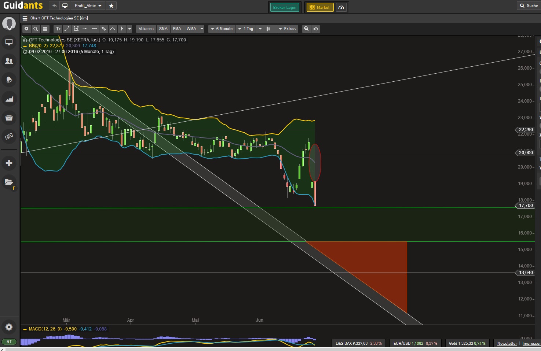The width and height of the screenshot is (541, 351).
Task: Select the 22,290 horizontal line price label
Action: 525,130
